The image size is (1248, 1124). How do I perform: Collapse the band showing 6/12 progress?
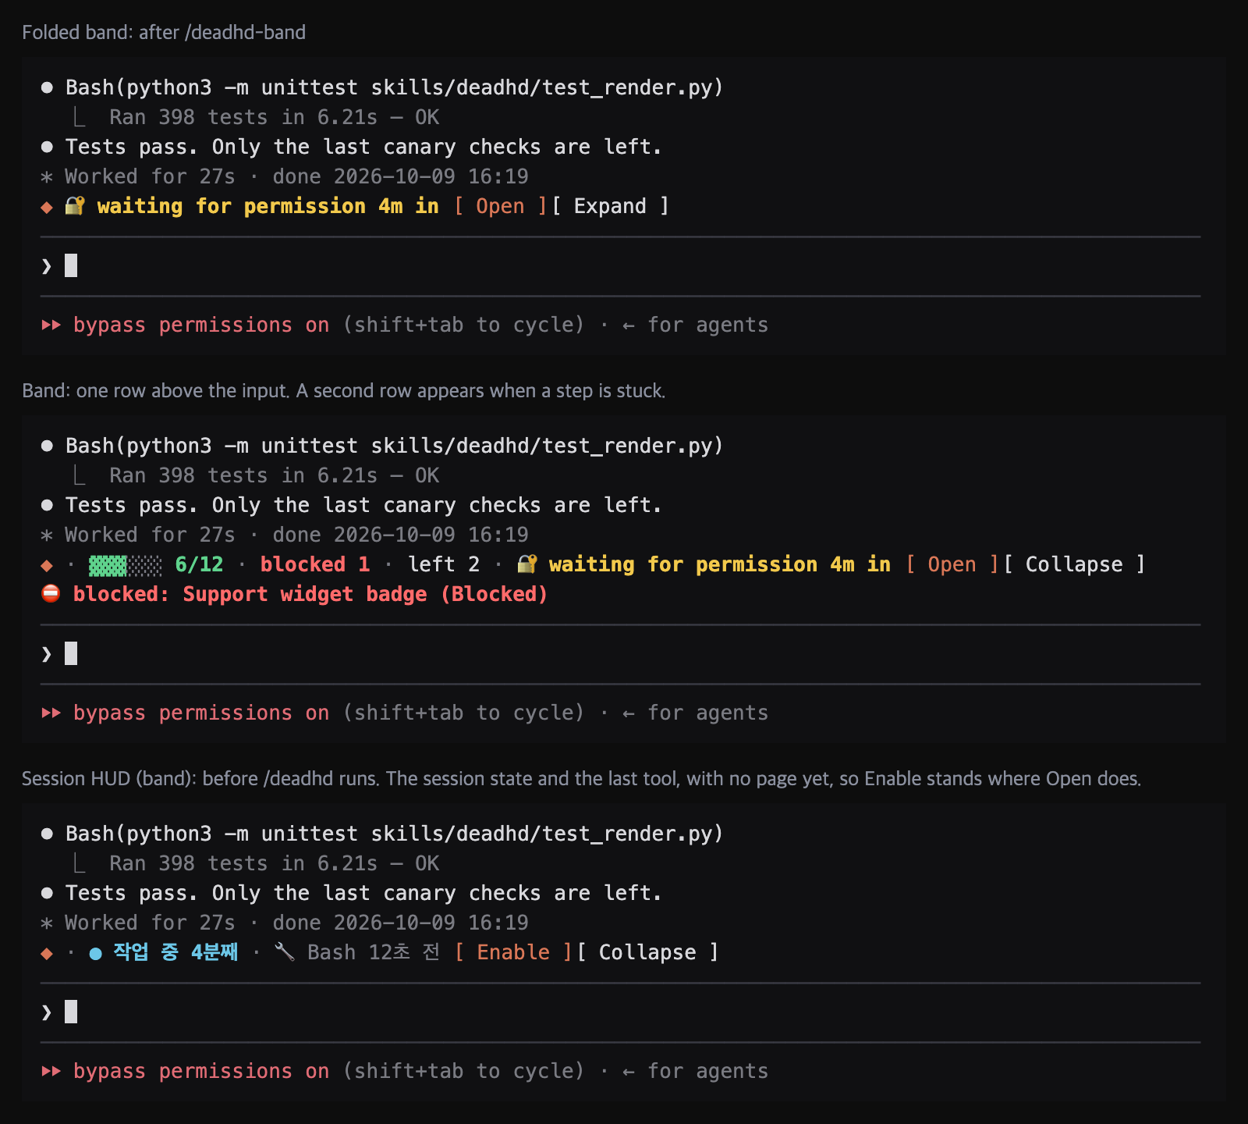[1074, 564]
